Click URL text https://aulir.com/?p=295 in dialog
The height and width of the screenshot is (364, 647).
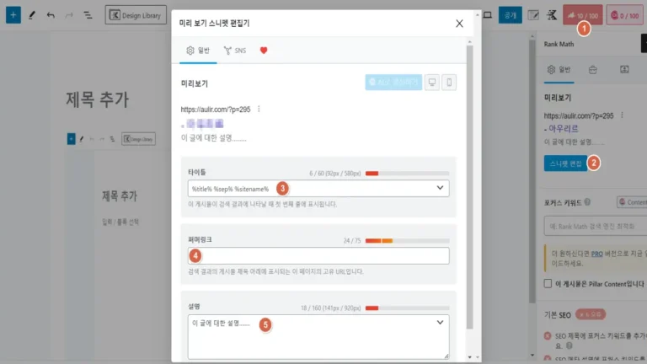[x=216, y=110]
